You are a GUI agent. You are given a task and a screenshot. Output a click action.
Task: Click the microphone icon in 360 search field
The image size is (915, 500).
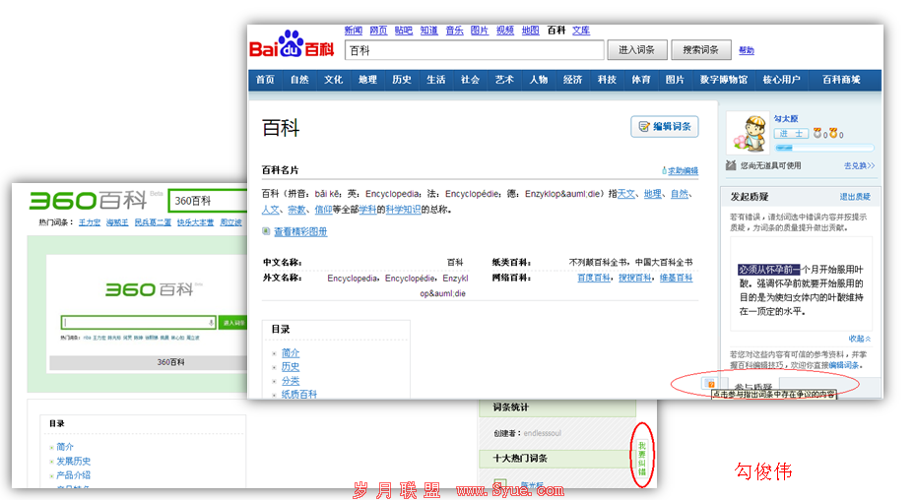coord(211,323)
